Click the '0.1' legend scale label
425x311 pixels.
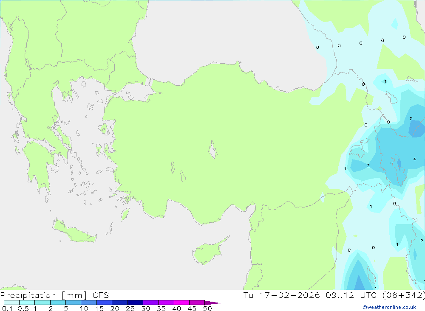tap(7, 308)
